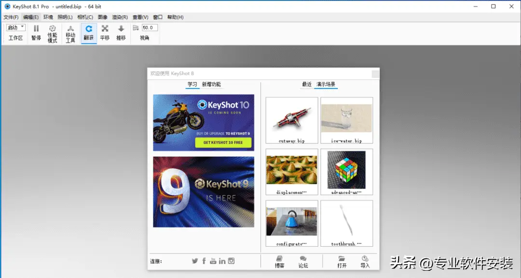
Task: Open the YouTube link icon
Action: coord(213,261)
